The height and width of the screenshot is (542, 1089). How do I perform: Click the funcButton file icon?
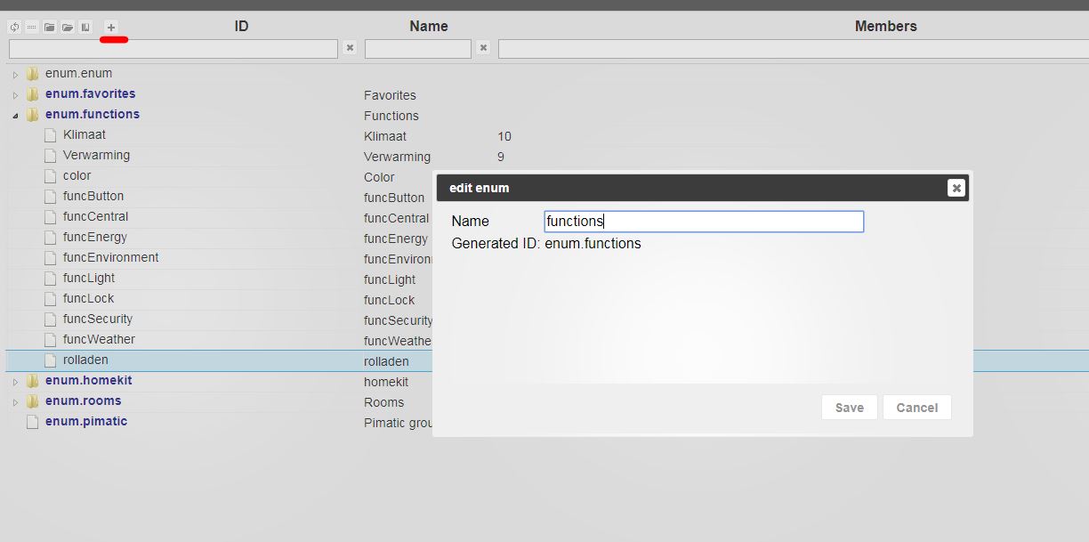coord(51,197)
